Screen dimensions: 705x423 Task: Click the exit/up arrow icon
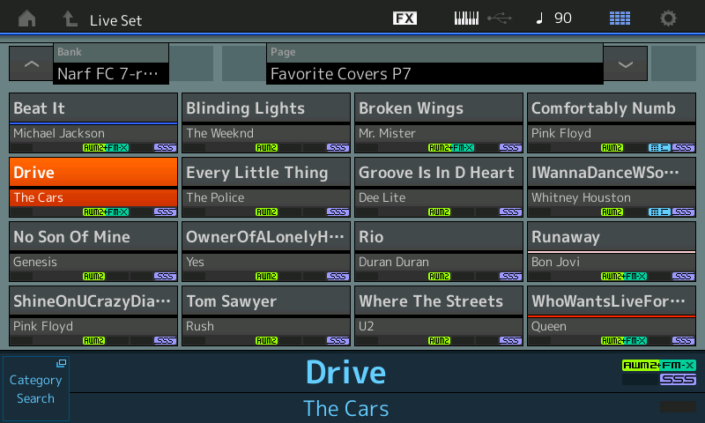click(x=70, y=19)
